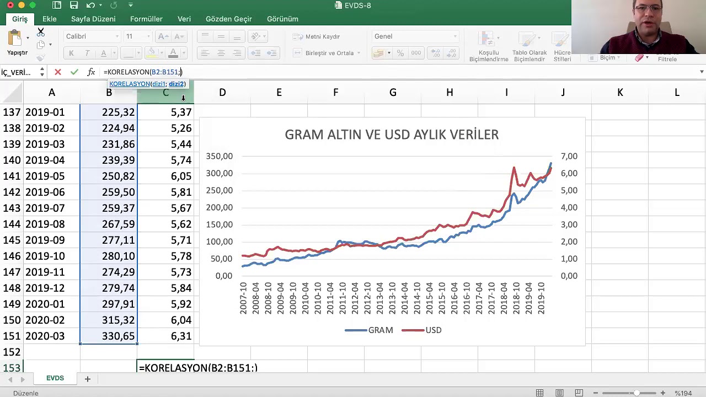The height and width of the screenshot is (397, 706).
Task: Click the KORELASYON function tooltip link
Action: click(x=130, y=84)
